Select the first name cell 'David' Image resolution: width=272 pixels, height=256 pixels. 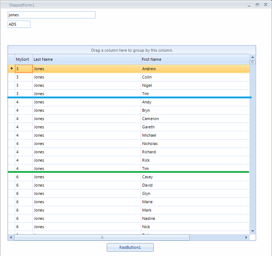[x=195, y=185]
